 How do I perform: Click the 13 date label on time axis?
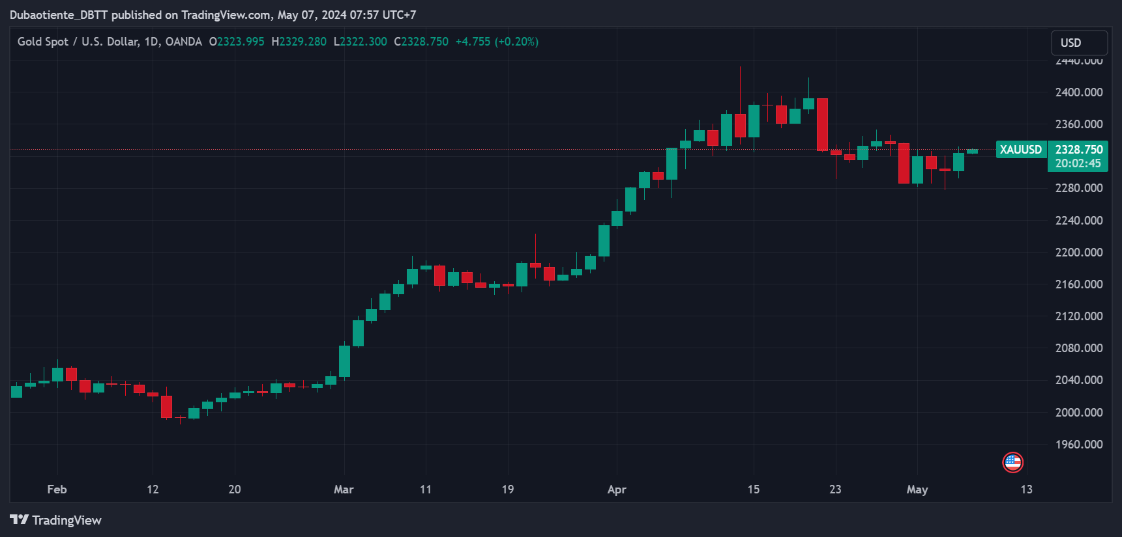pos(1027,489)
